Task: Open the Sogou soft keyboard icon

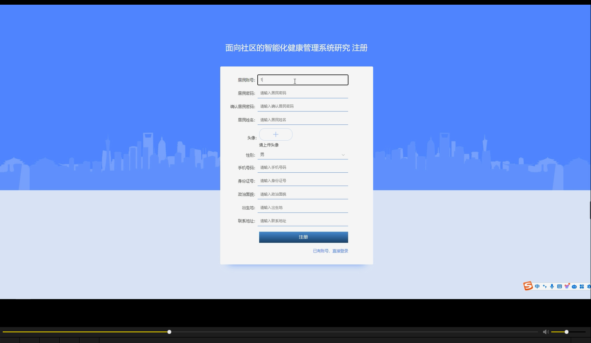Action: pyautogui.click(x=559, y=286)
